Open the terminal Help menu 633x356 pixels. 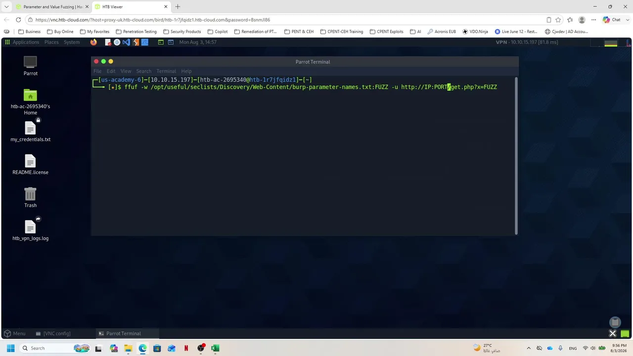pyautogui.click(x=186, y=71)
